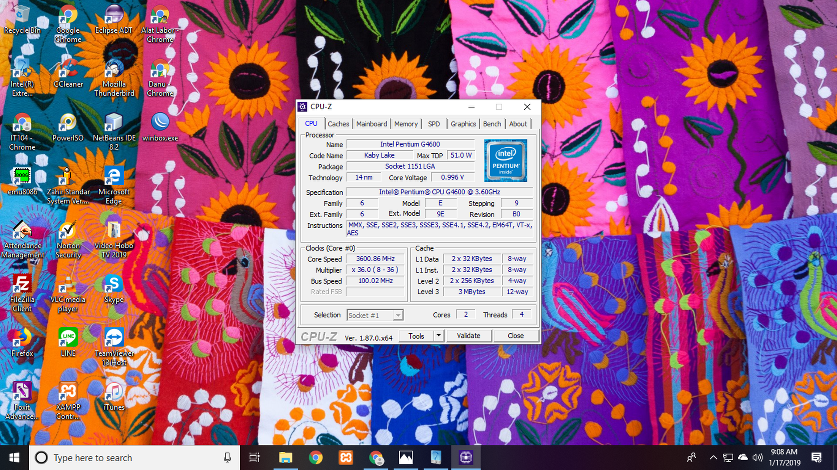Select the Eclipse ADT desktop icon

pyautogui.click(x=114, y=20)
